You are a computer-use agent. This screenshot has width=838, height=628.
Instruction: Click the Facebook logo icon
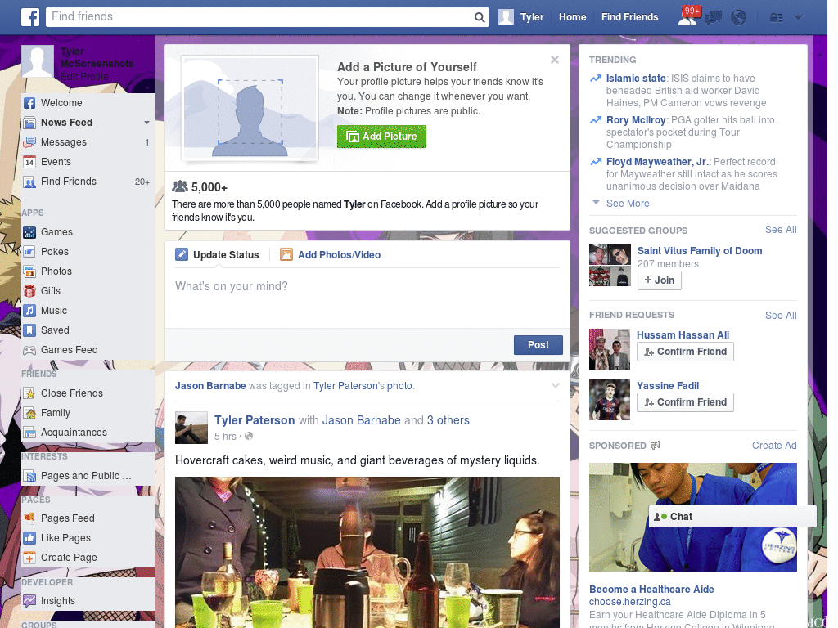(30, 17)
